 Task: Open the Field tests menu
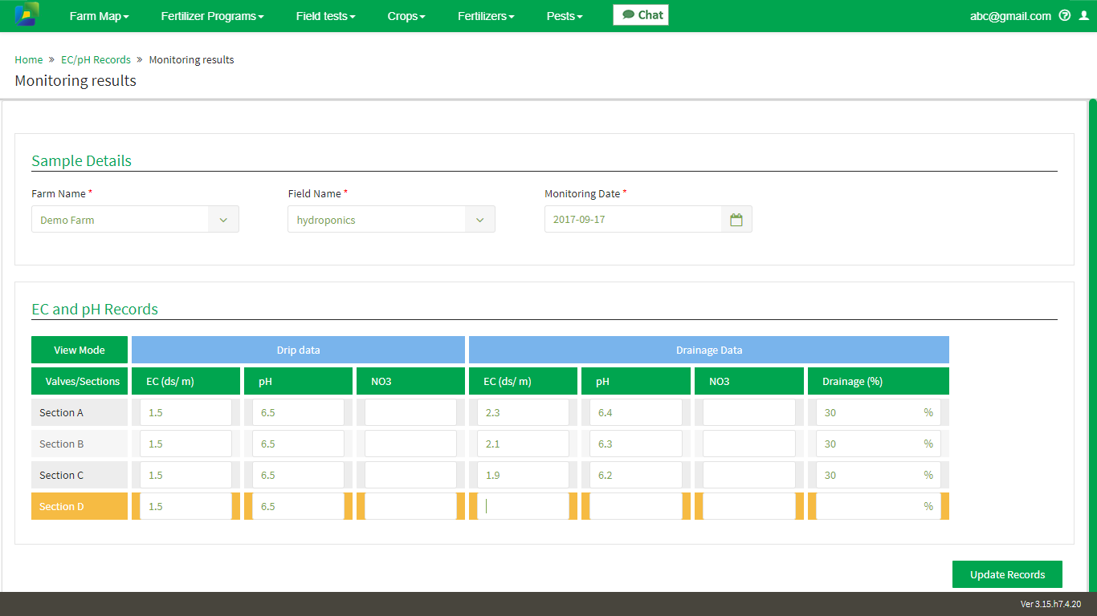[x=325, y=16]
